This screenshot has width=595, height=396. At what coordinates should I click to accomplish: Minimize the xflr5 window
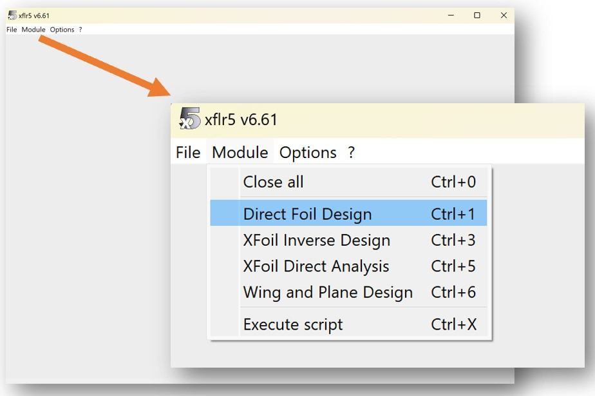point(450,15)
